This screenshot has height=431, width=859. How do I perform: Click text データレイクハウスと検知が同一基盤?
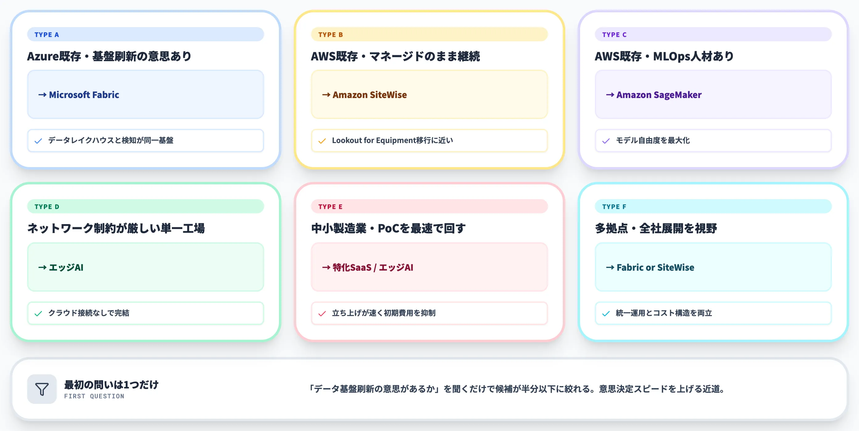pos(111,141)
